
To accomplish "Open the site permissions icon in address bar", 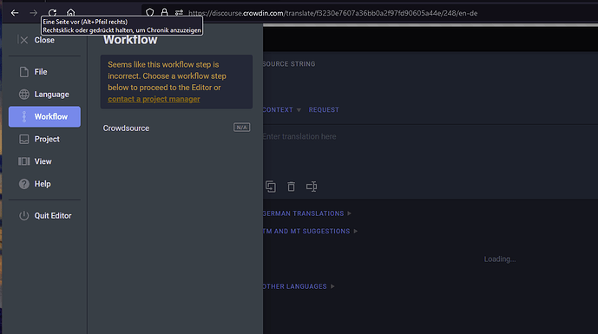I will 179,13.
